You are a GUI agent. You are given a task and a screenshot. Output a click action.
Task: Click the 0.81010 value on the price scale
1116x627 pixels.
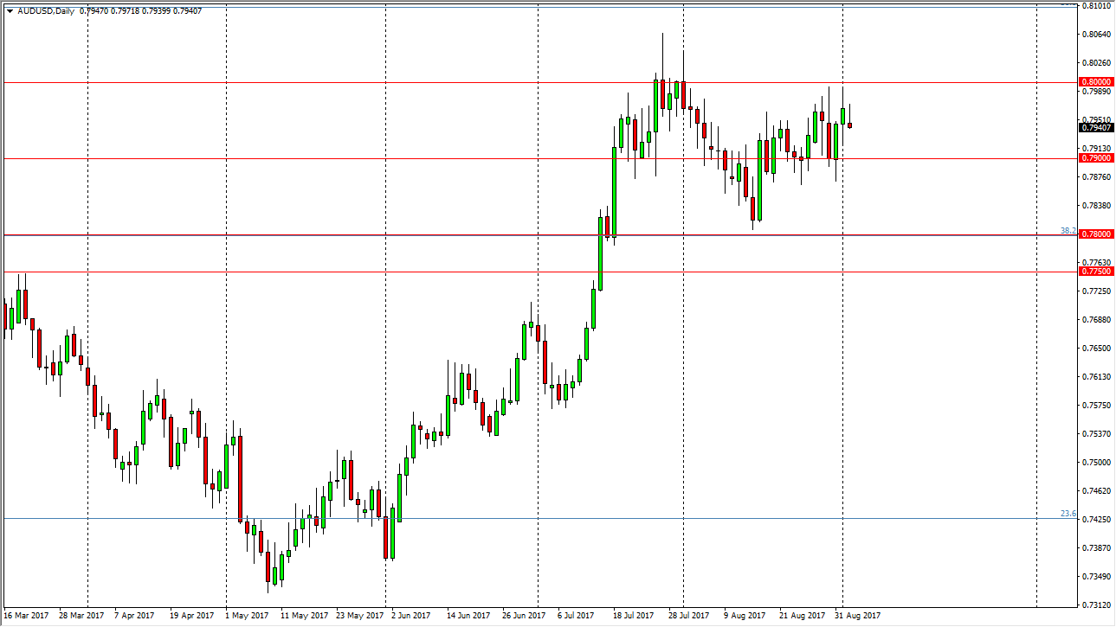point(1095,5)
